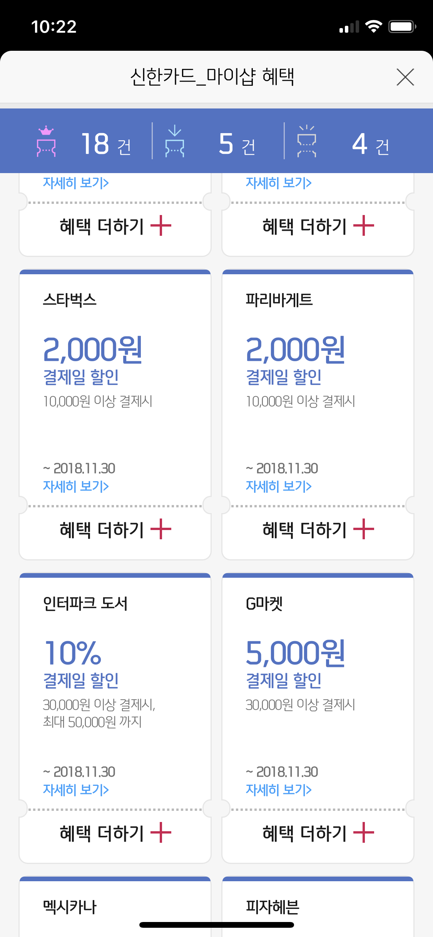Tap the 인터파크 도서 10% discount text

point(73,653)
